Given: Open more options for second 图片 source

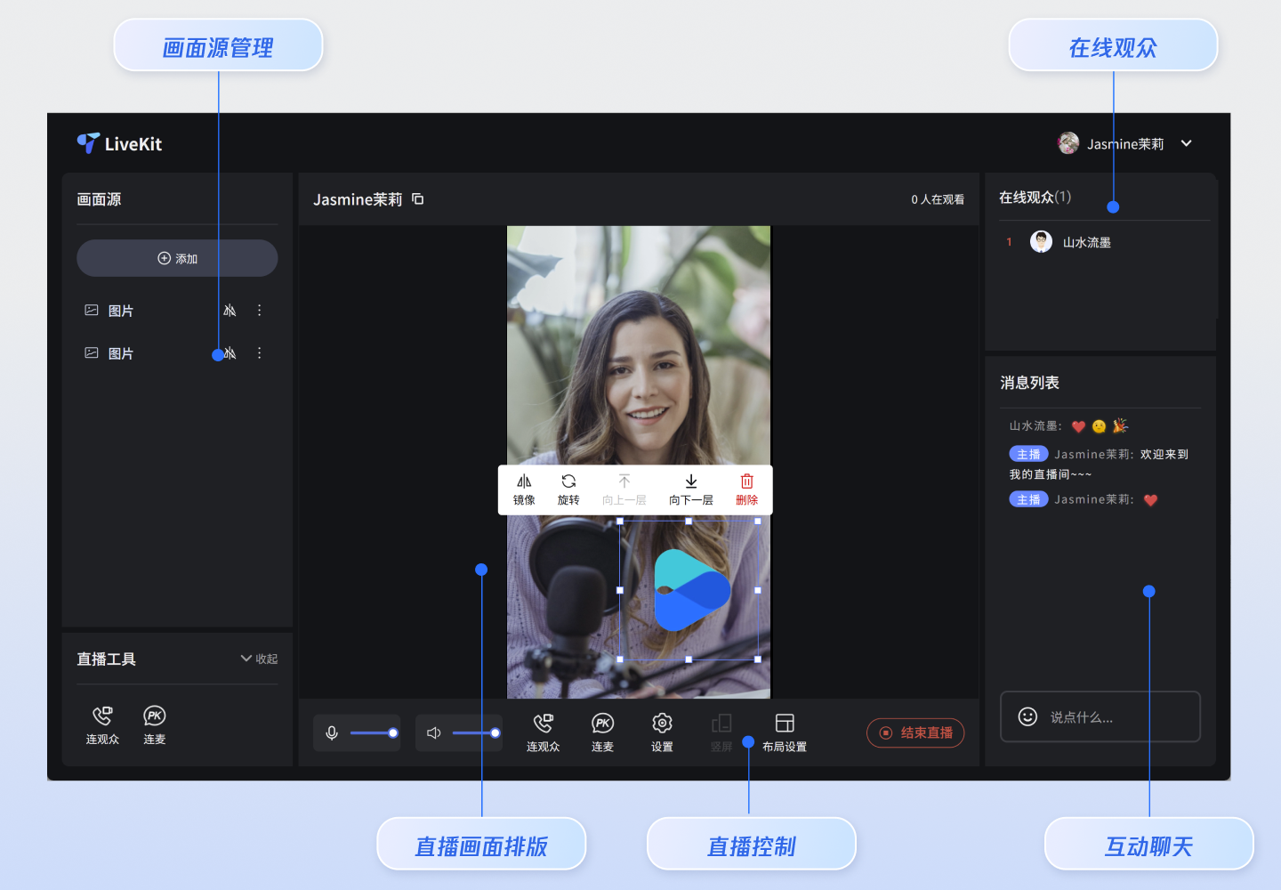Looking at the screenshot, I should tap(260, 353).
